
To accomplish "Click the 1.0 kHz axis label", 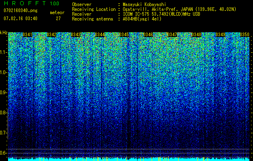I will [4, 73].
